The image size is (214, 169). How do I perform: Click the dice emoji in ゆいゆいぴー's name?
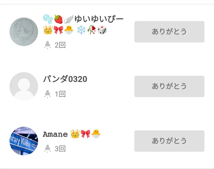(102, 30)
